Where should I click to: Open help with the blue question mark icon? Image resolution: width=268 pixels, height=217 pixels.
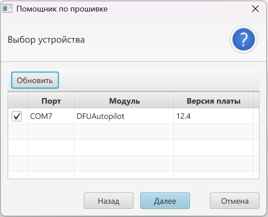(244, 39)
